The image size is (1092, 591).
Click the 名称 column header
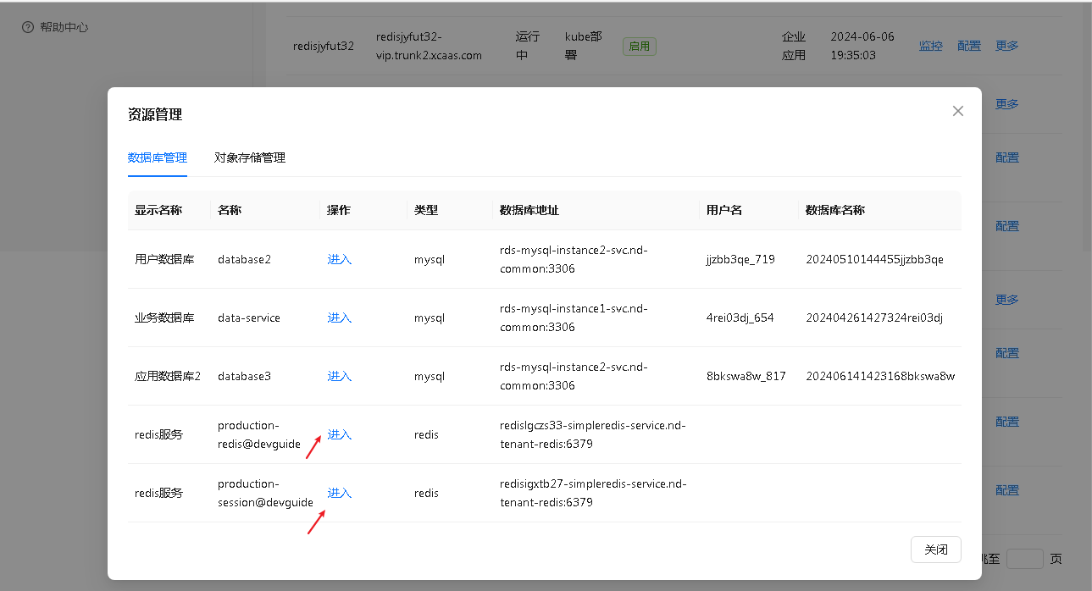tap(230, 210)
